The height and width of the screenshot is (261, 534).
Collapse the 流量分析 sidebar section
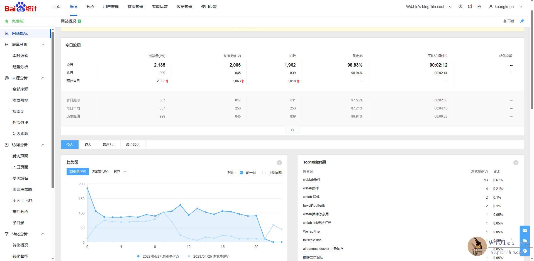[x=43, y=45]
